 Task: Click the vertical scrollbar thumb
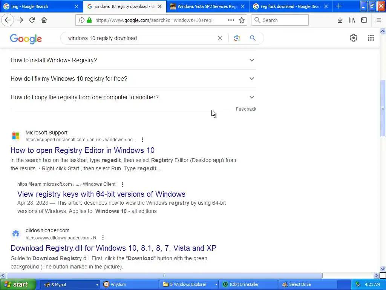383,108
